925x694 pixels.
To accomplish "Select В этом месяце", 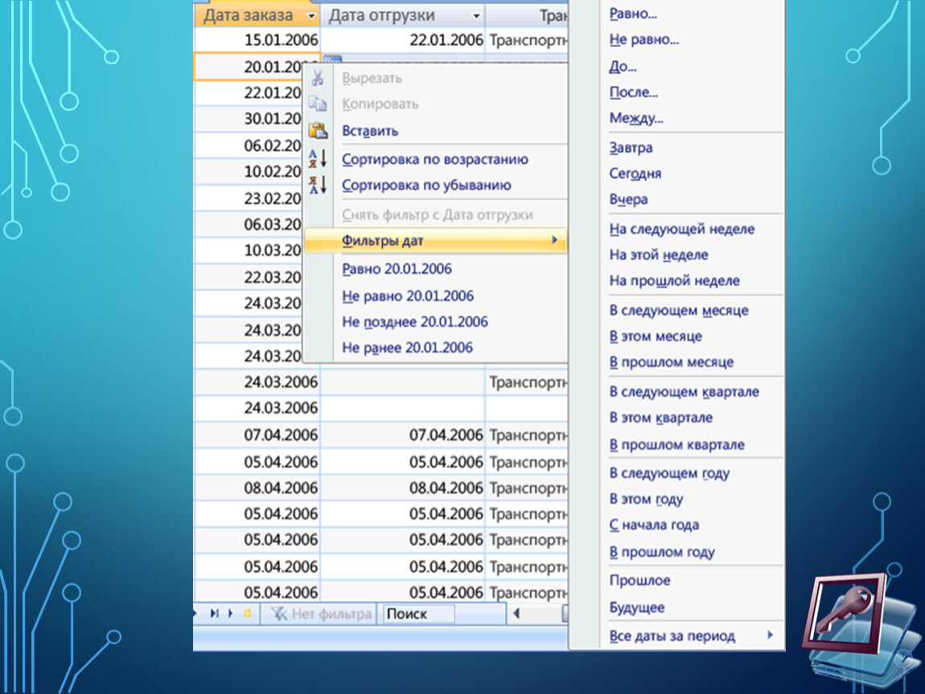I will pyautogui.click(x=656, y=336).
